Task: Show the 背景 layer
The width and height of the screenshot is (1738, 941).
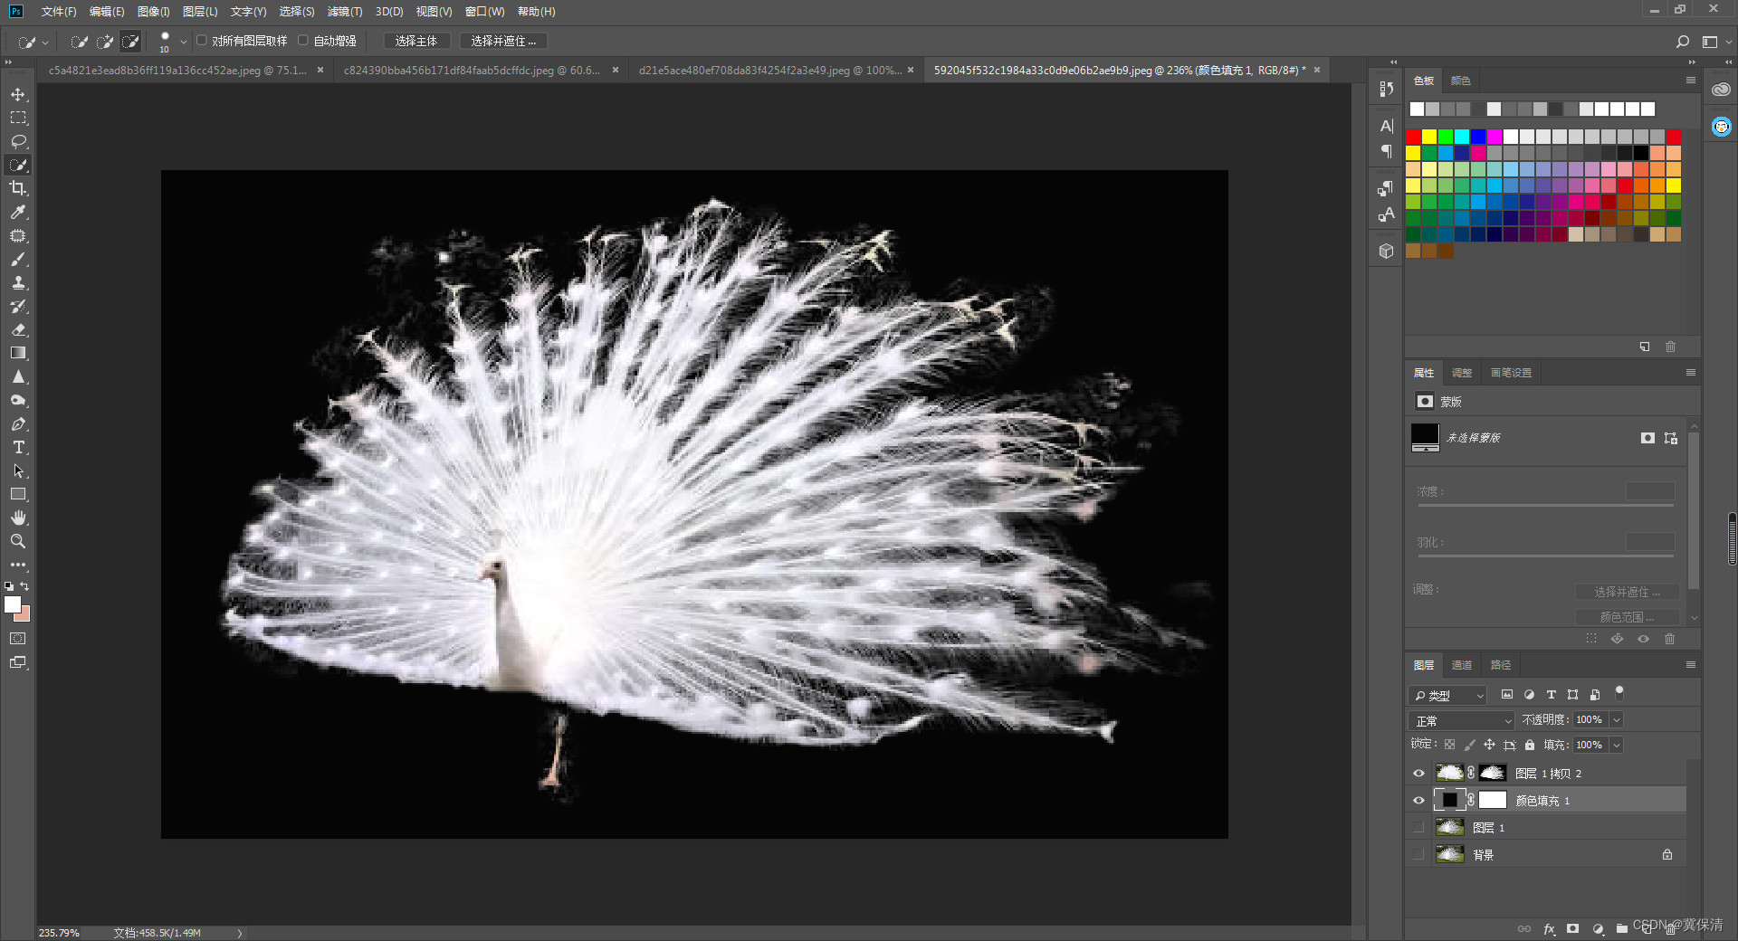Action: tap(1418, 855)
